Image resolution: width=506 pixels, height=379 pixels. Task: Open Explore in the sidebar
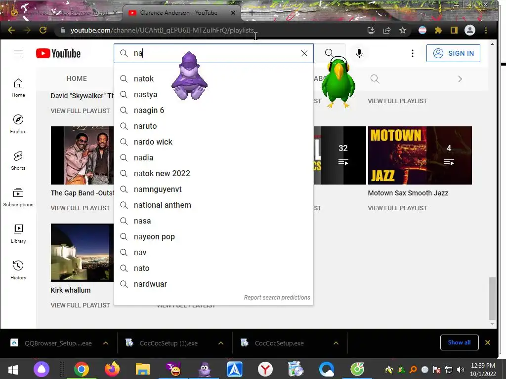[x=18, y=124]
